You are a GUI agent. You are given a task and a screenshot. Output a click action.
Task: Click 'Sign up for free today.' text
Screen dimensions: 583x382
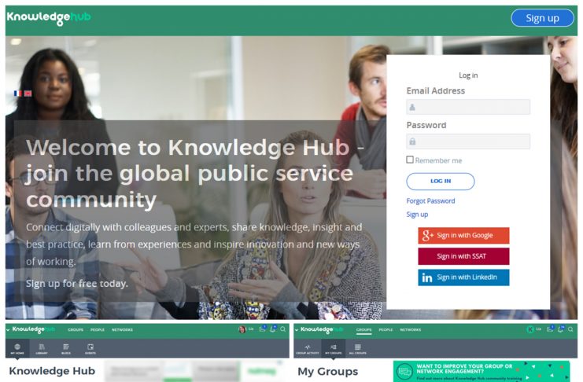pos(77,284)
